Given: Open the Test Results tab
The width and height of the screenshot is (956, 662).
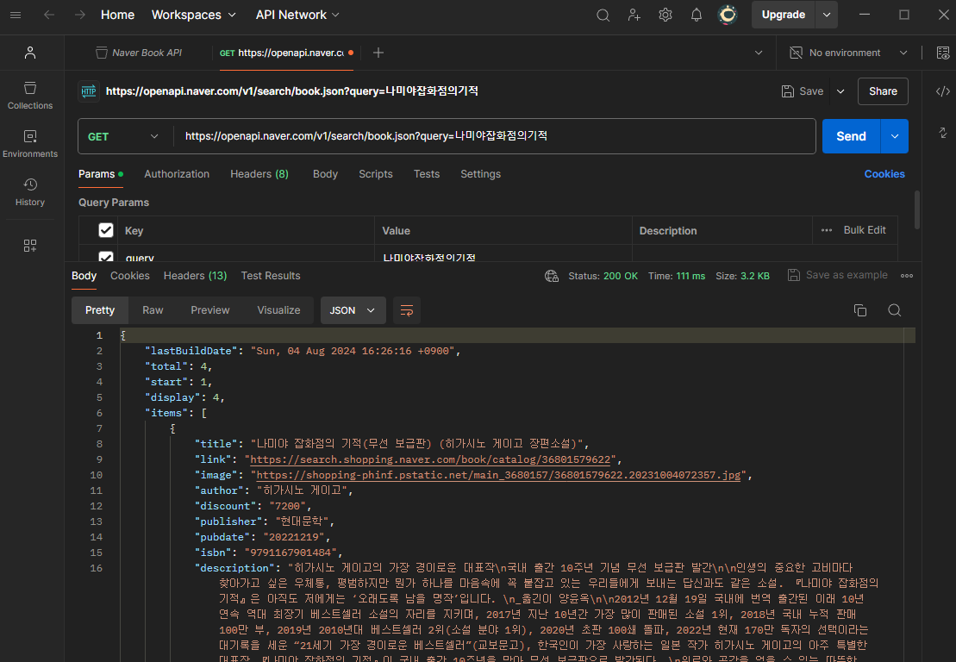Looking at the screenshot, I should click(x=271, y=276).
